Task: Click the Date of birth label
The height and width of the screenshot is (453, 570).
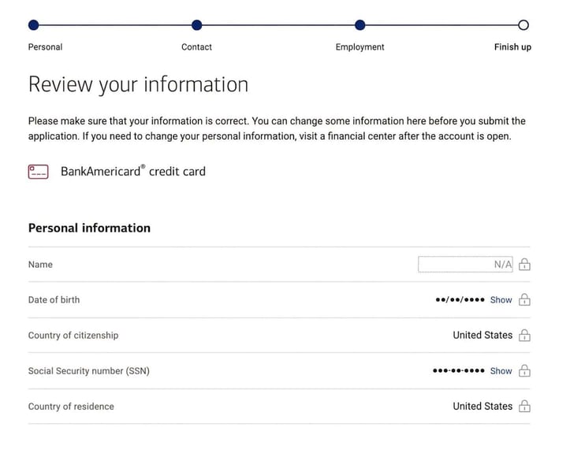Action: (54, 299)
